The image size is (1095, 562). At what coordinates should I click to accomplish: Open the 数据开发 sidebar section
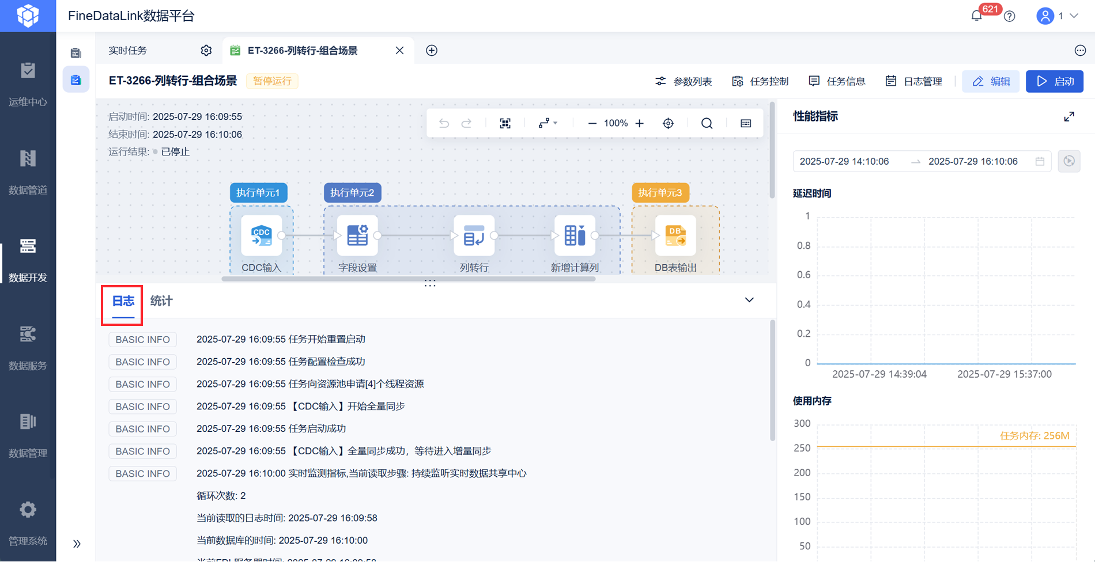coord(28,260)
